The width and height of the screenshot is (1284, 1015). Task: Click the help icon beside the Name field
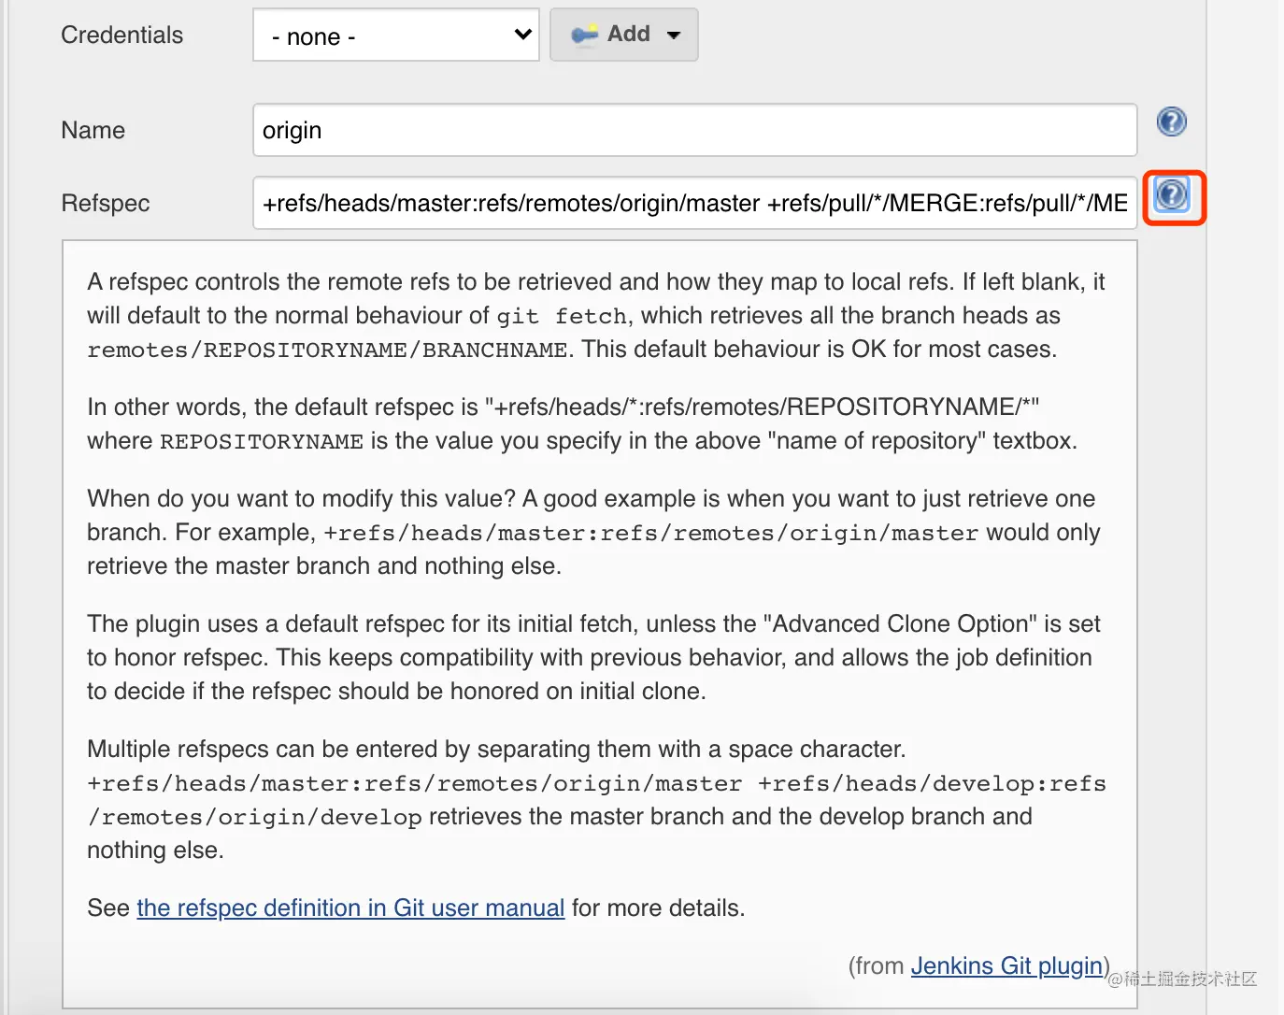coord(1171,122)
